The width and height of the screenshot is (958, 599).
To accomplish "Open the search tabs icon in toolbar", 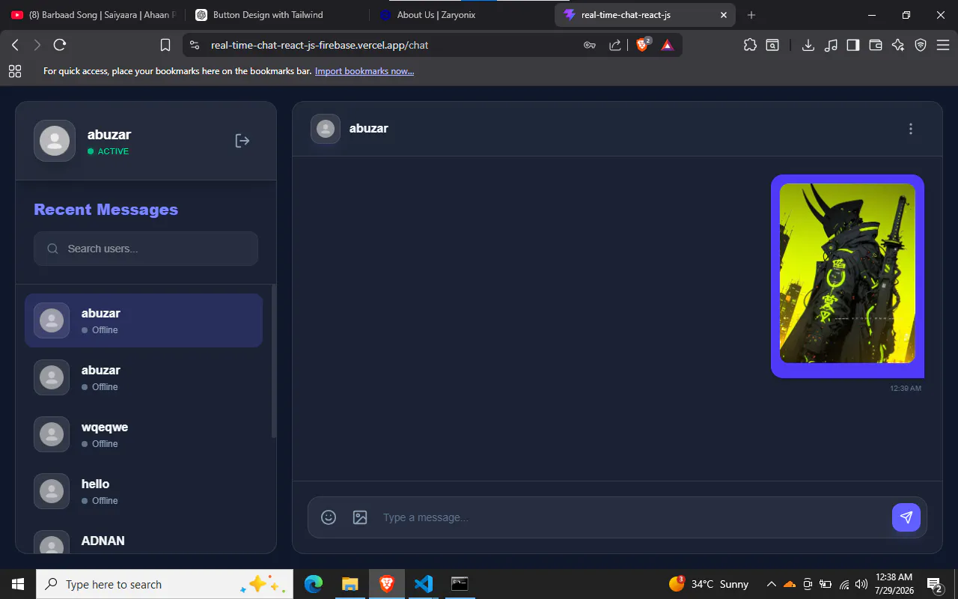I will (772, 45).
